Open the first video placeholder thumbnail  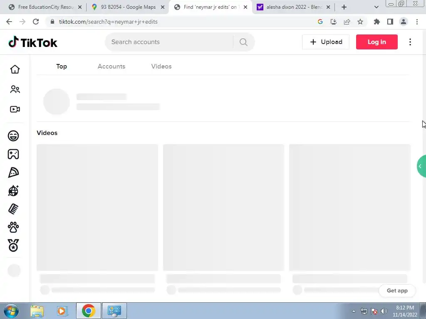97,208
